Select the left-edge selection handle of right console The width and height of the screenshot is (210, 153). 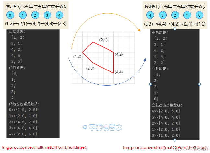[x=150, y=84]
